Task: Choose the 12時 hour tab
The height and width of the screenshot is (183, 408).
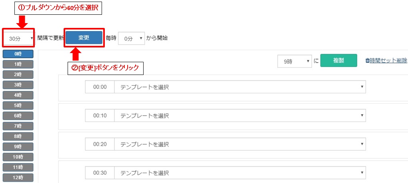Action: (18, 177)
